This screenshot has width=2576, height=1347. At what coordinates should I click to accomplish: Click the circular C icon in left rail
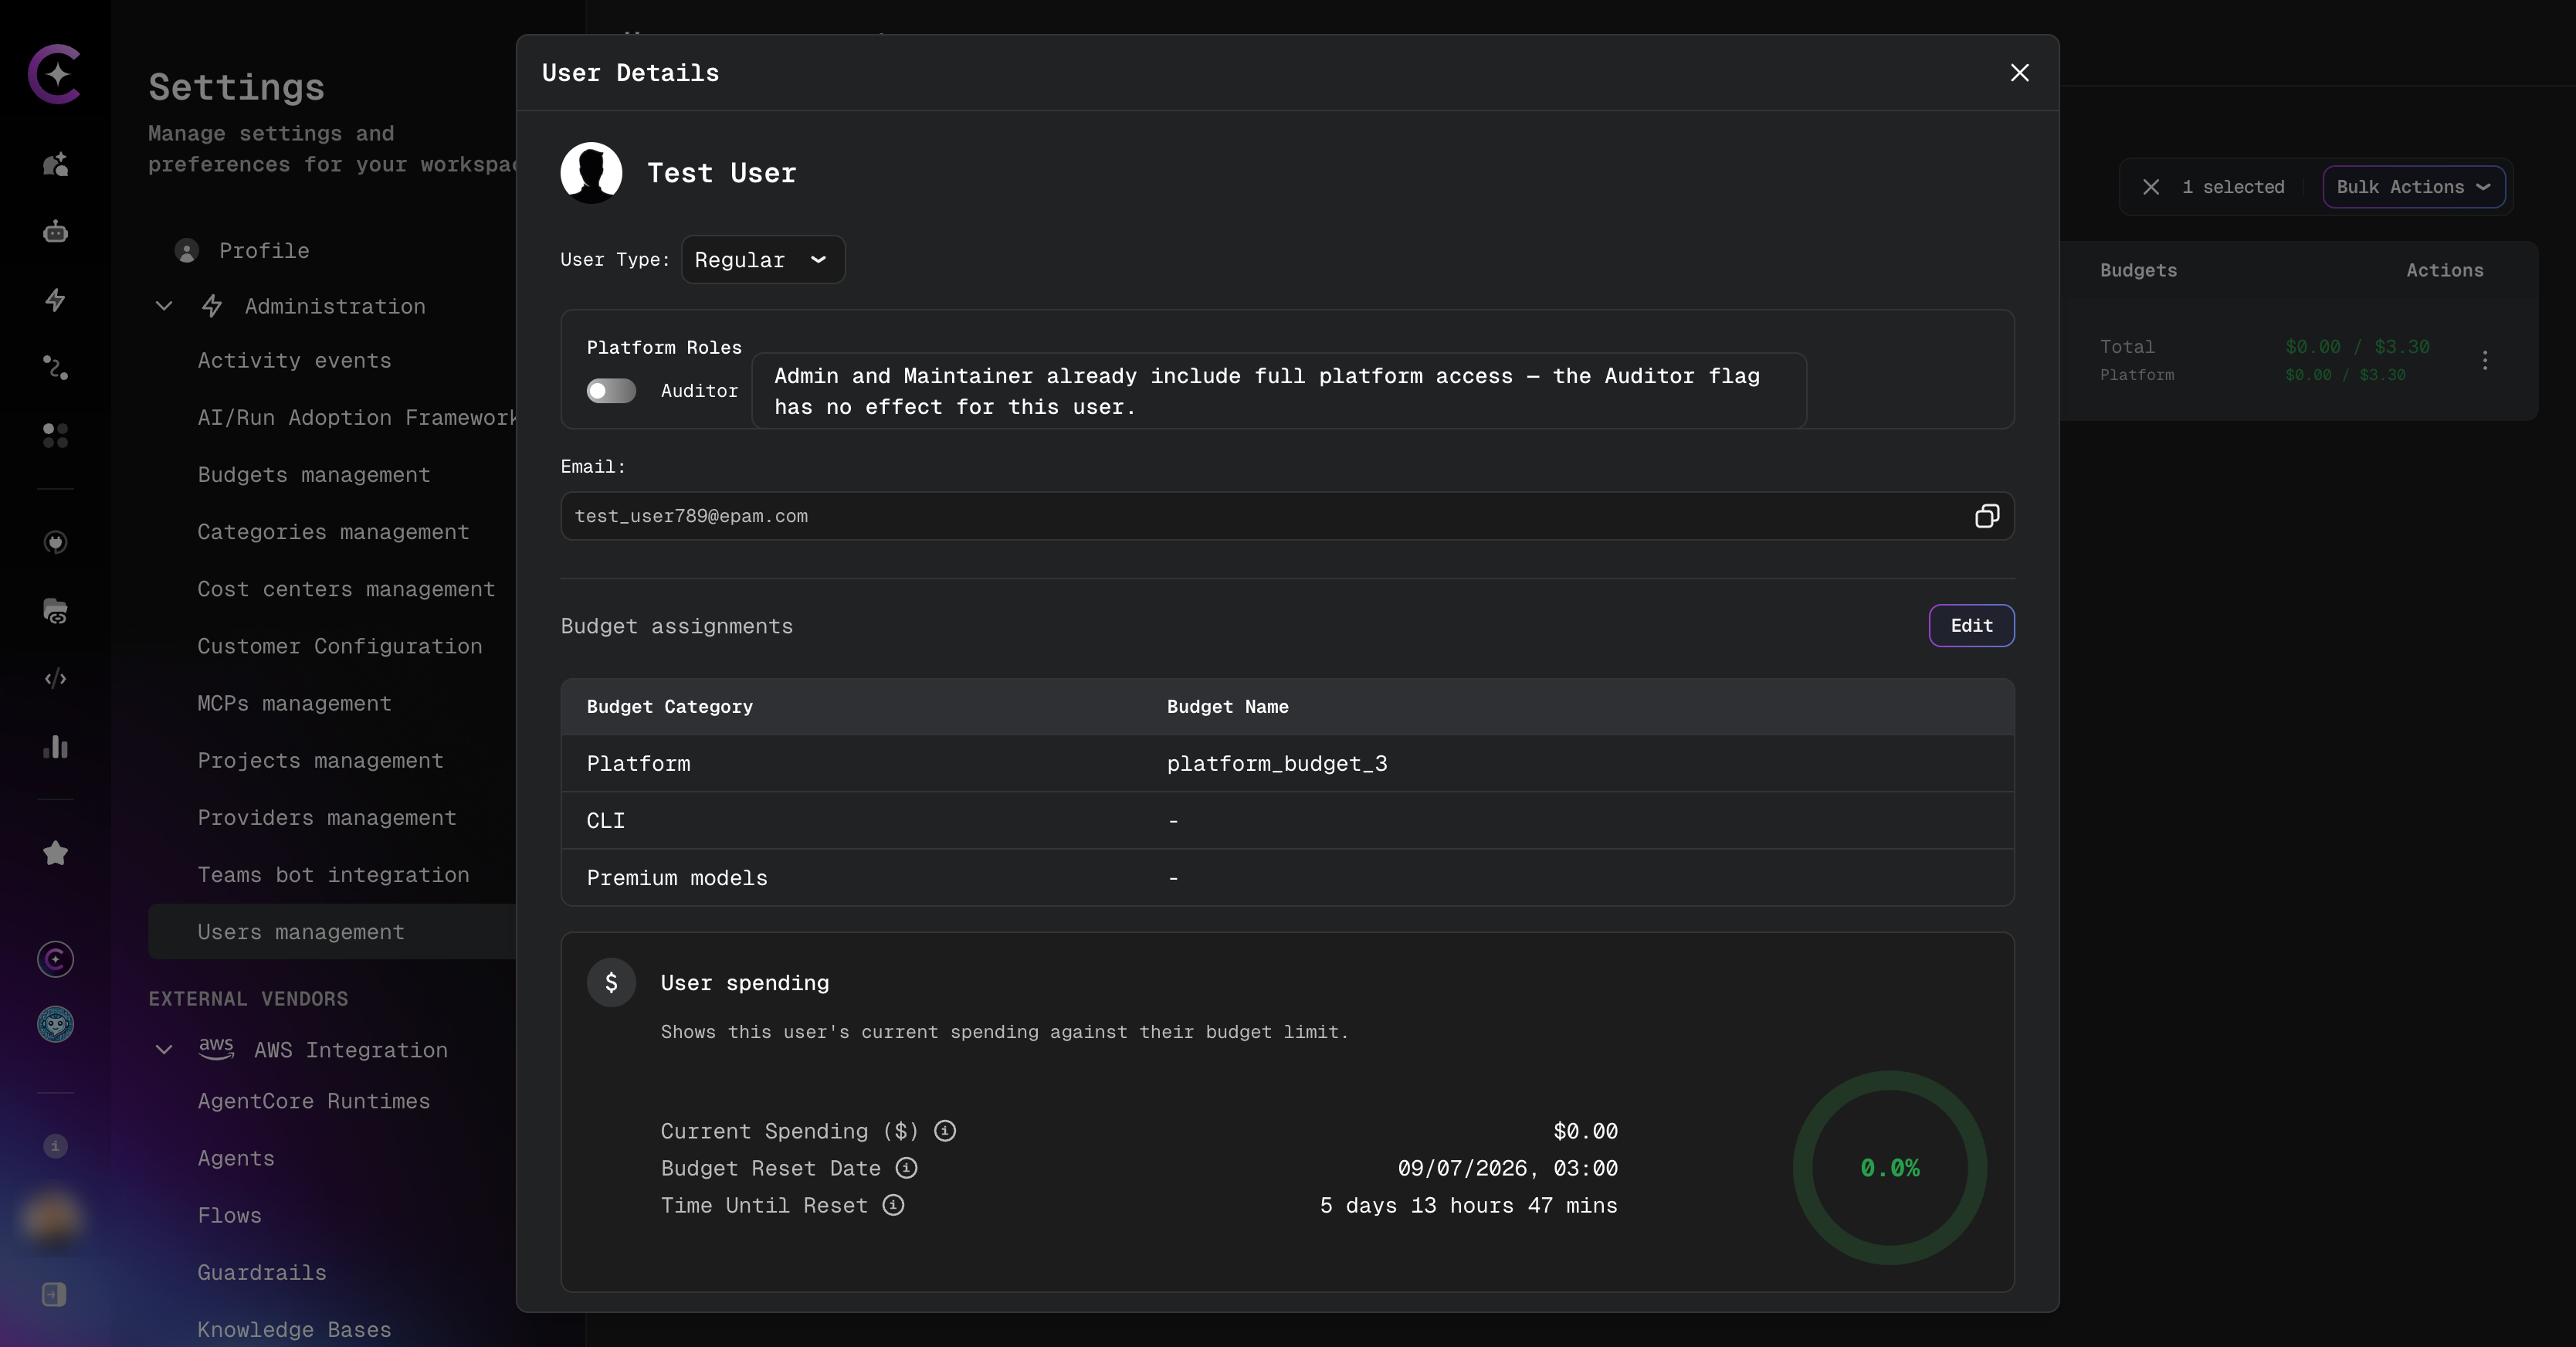pos(55,960)
